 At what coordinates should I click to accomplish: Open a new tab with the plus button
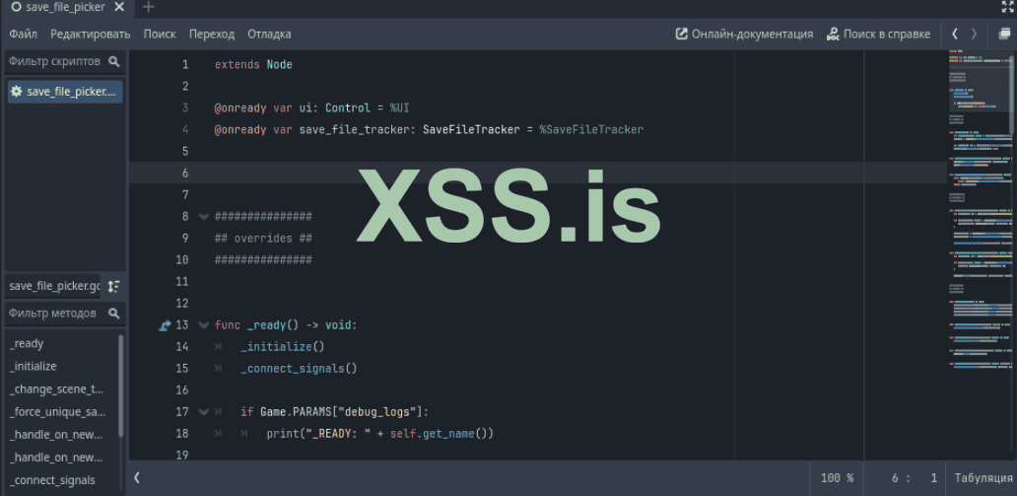point(149,7)
